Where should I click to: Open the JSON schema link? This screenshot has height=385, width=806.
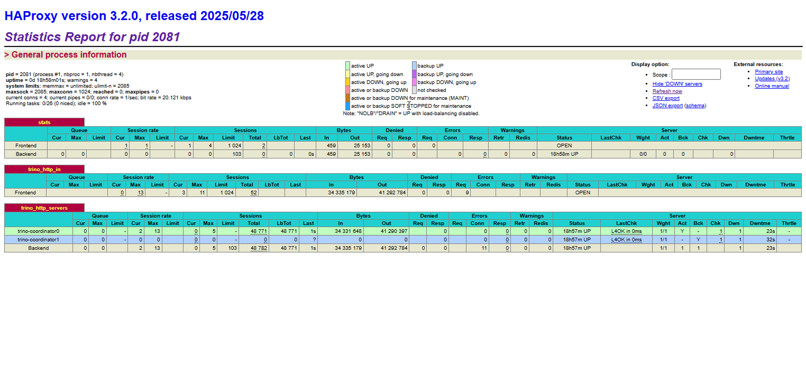(x=695, y=105)
